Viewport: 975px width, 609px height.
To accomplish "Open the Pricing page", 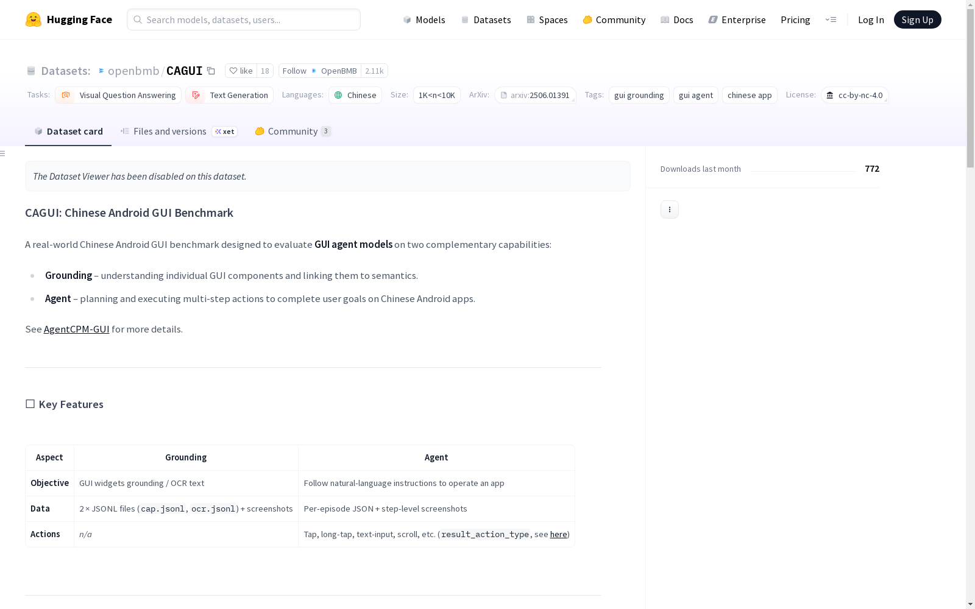I will tap(795, 19).
